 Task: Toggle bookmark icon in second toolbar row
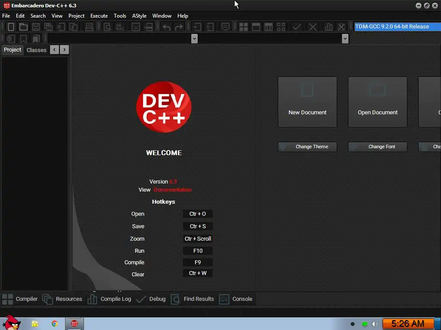pos(23,39)
